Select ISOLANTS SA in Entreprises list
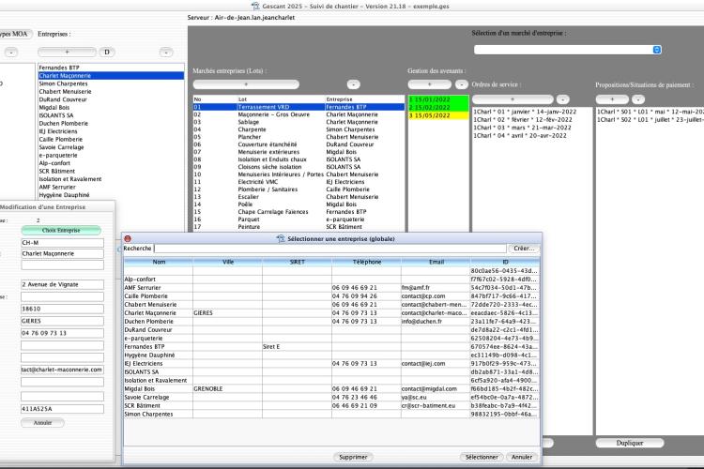Viewport: 704px width, 469px height. tap(111, 115)
